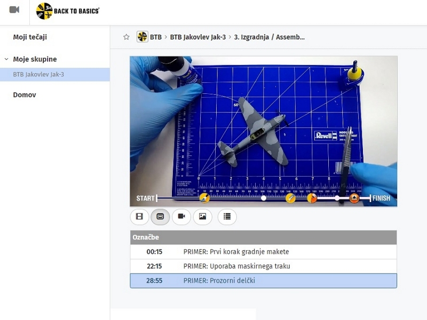Image resolution: width=427 pixels, height=320 pixels.
Task: Click the camcorder button below the video
Action: coord(181,217)
